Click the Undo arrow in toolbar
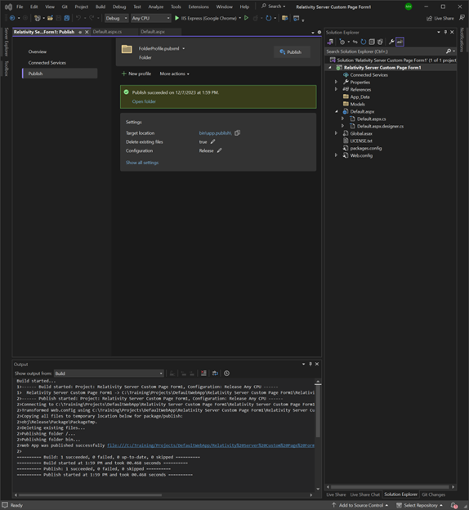 tap(78, 18)
